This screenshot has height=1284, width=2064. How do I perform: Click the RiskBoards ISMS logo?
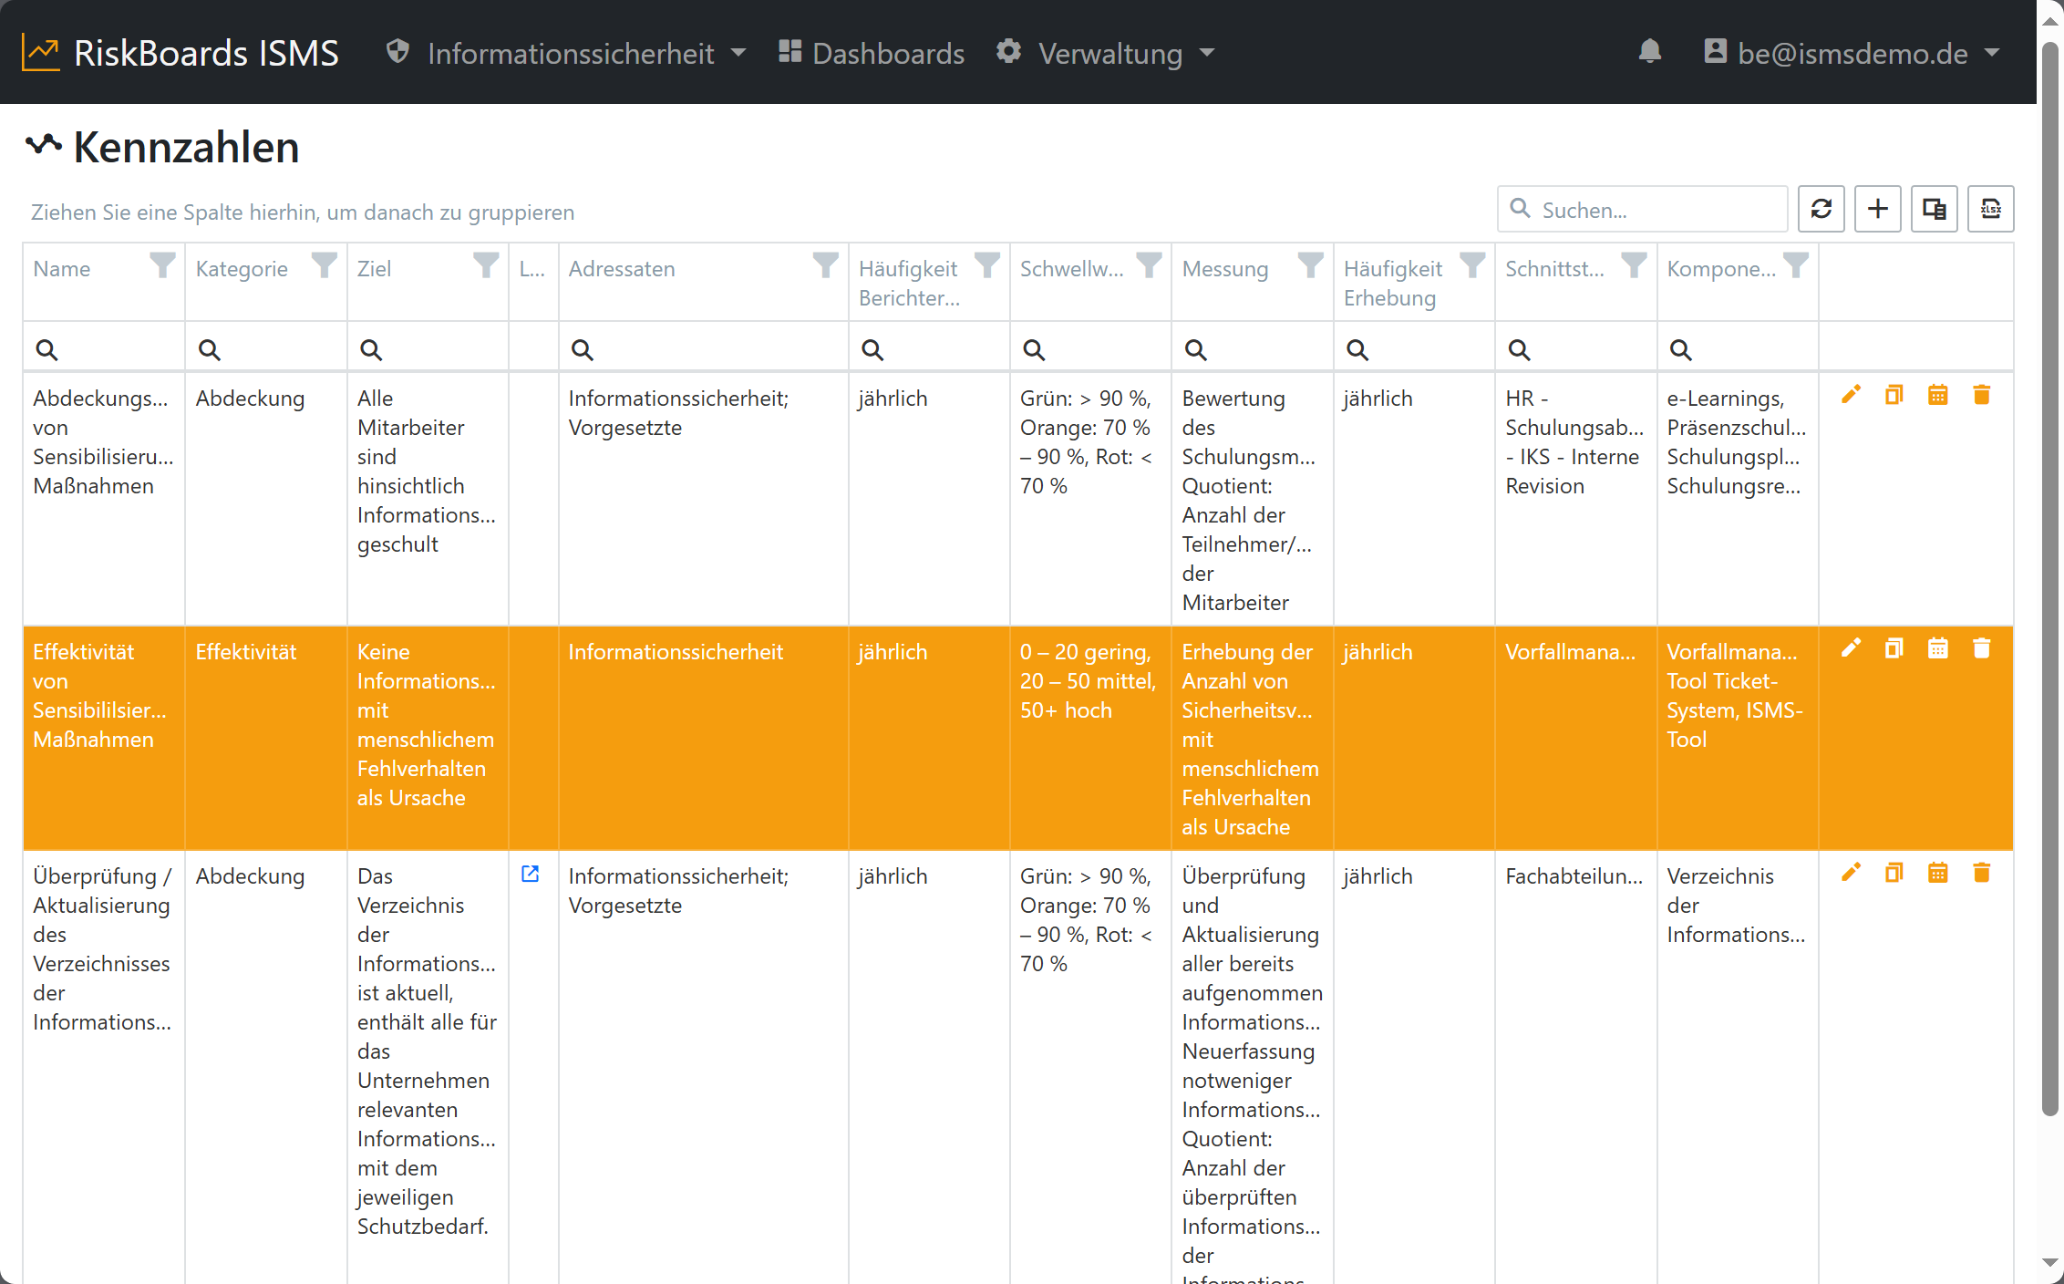click(x=181, y=53)
